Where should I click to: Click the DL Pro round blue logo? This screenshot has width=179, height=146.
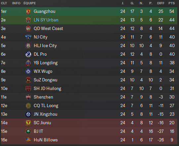click(x=28, y=54)
